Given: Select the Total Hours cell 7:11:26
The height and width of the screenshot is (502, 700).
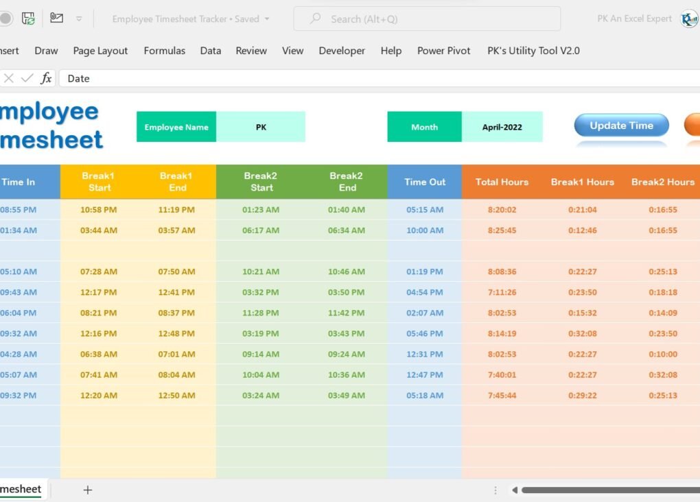Looking at the screenshot, I should pyautogui.click(x=502, y=292).
